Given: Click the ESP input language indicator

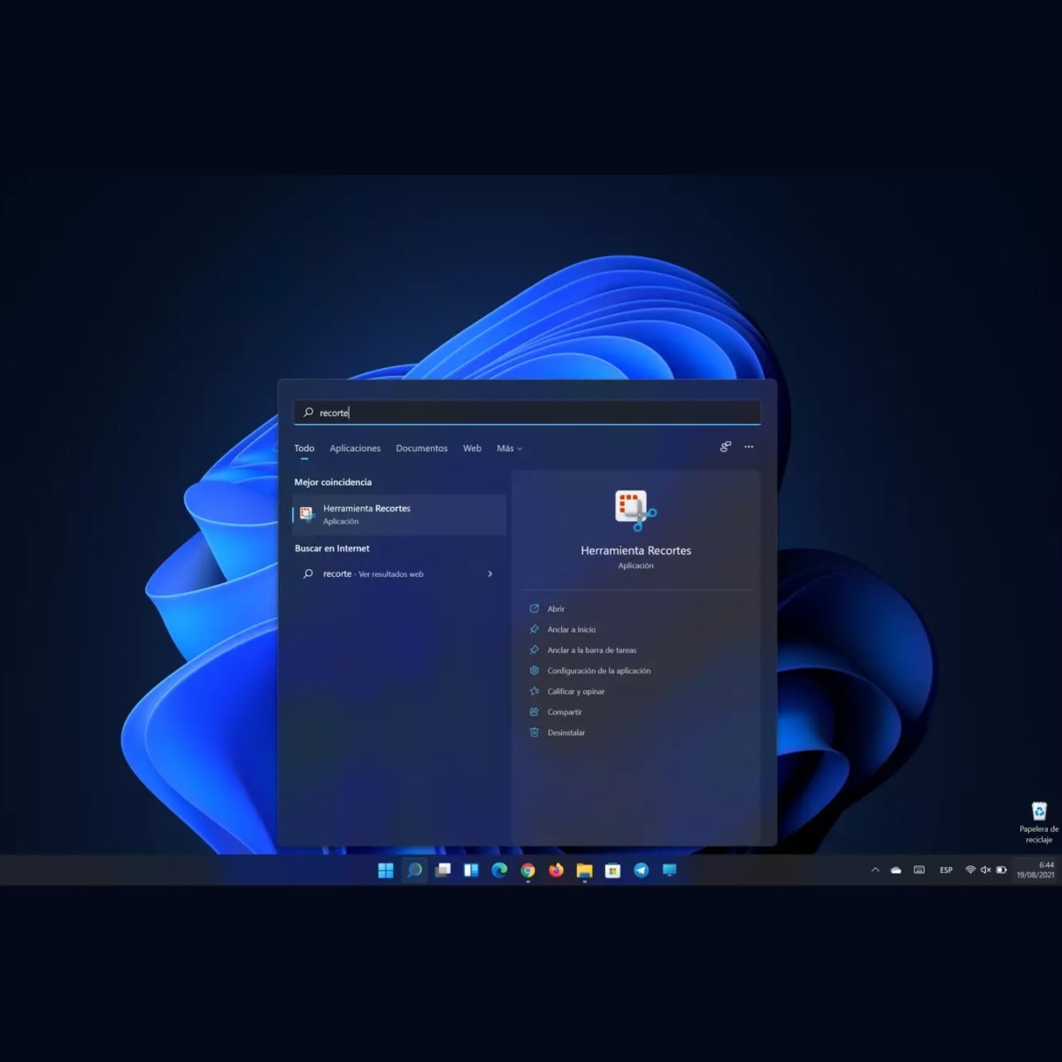Looking at the screenshot, I should 946,870.
